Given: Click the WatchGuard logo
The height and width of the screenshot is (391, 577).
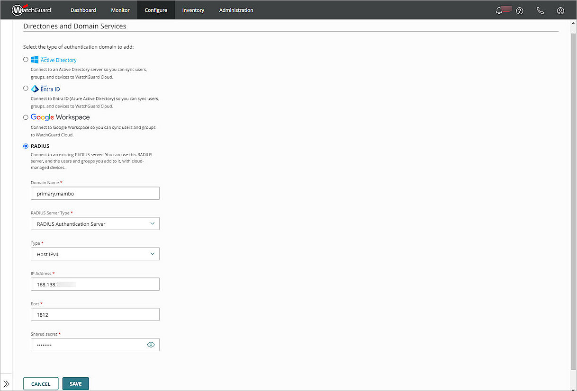Looking at the screenshot, I should pos(31,9).
